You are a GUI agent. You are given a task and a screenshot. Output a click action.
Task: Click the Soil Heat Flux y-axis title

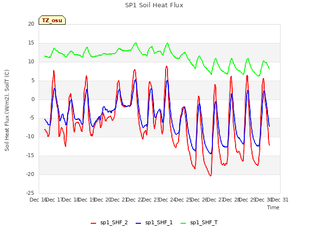7,110
